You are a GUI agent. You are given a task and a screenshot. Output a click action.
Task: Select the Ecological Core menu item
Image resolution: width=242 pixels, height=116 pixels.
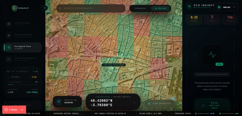click(23, 47)
